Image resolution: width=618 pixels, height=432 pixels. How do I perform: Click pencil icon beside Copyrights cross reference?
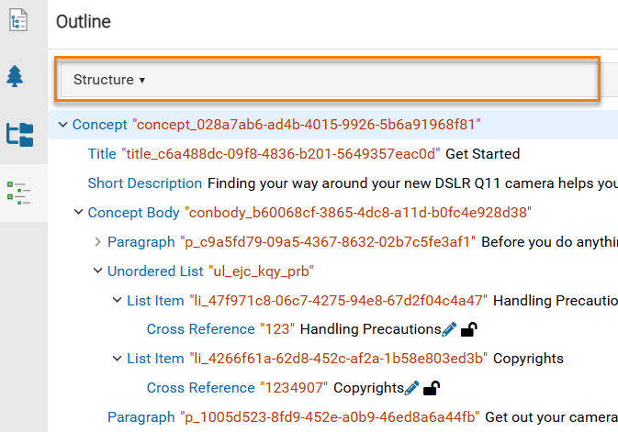[x=412, y=388]
